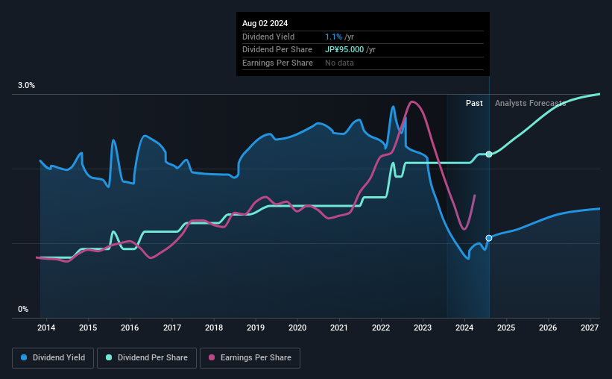
Task: Select the teal data point marker on the chart
Action: 489,154
